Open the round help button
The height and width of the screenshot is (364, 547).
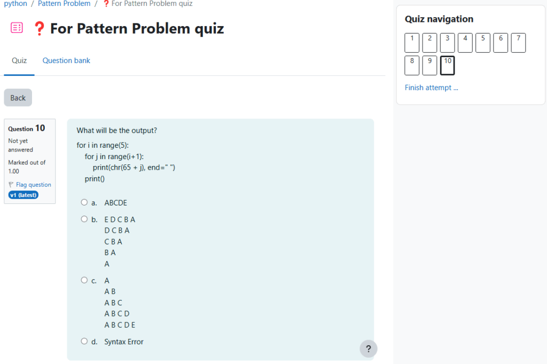pos(368,349)
